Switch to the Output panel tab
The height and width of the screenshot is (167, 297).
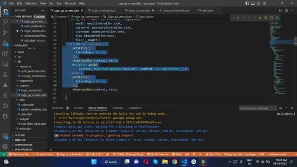78,108
